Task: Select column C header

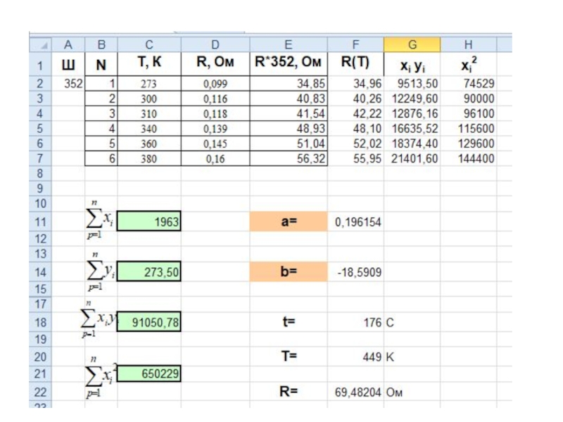Action: tap(149, 45)
